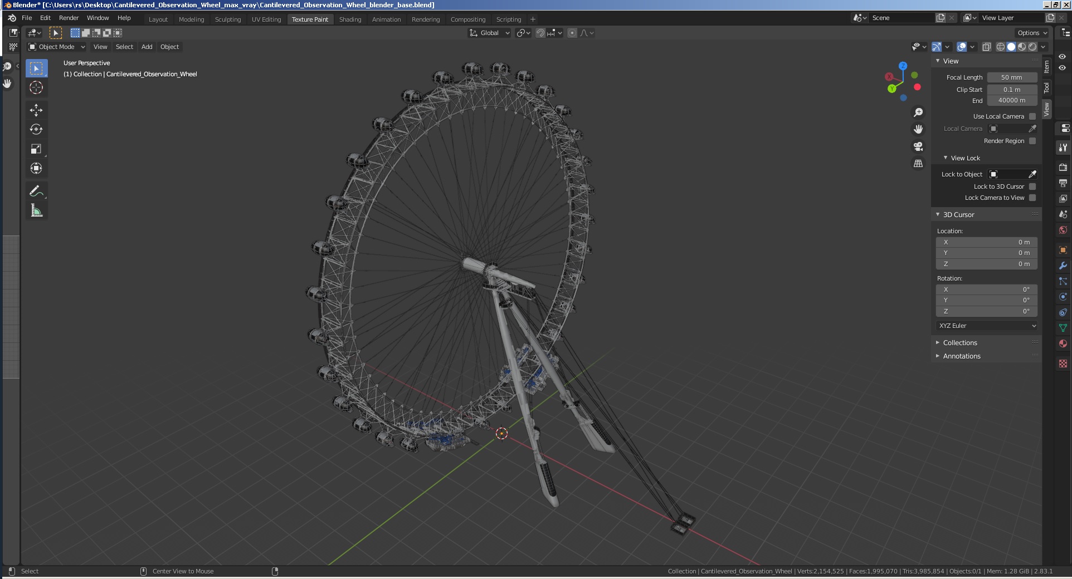Open the Render menu

(69, 18)
